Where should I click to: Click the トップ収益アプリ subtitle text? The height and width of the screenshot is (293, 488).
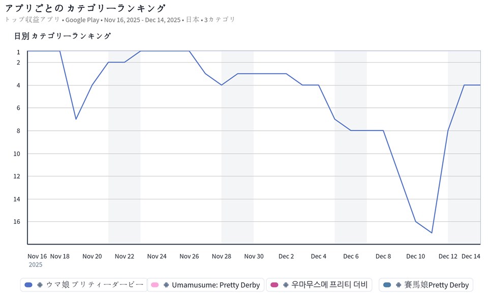32,20
